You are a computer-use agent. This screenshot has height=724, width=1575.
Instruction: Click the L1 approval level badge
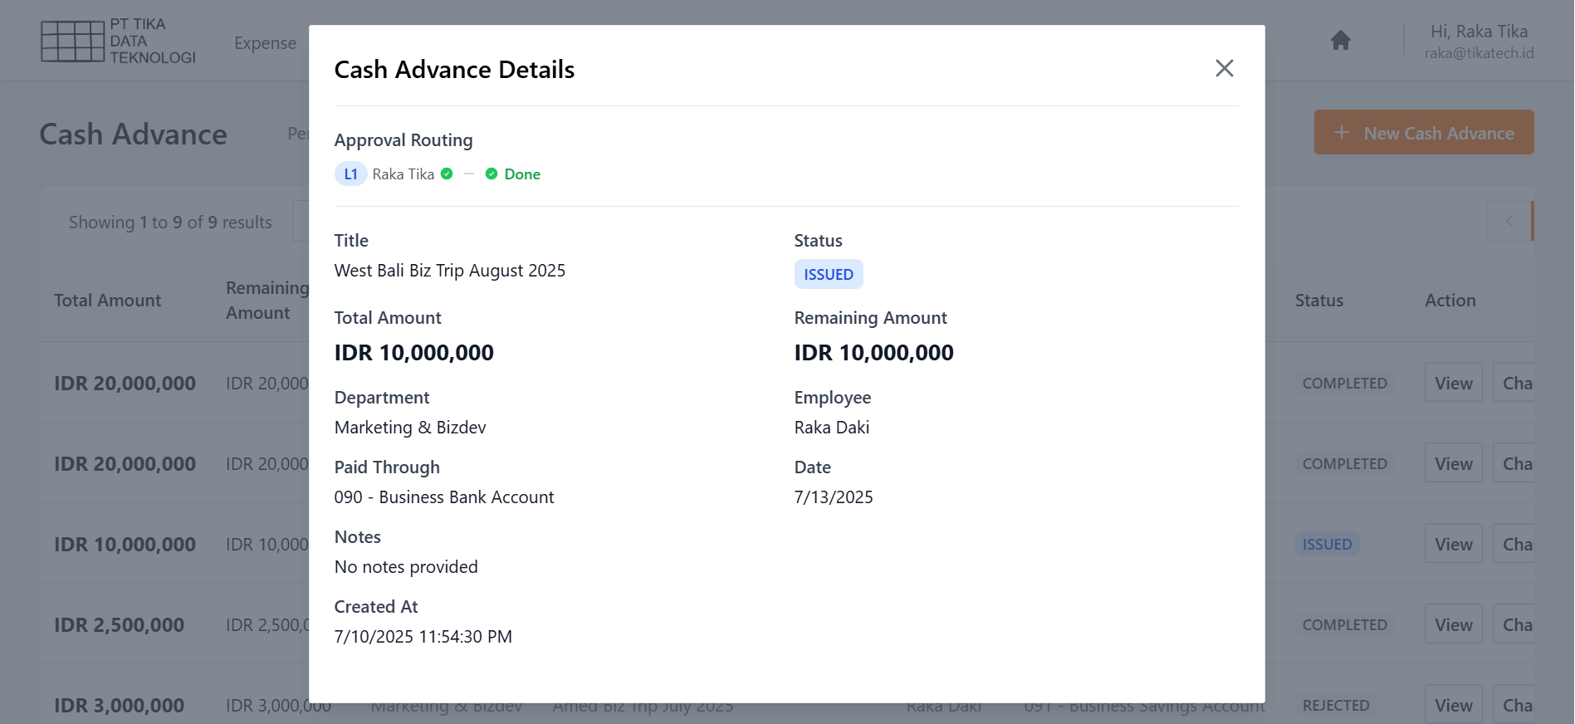click(x=350, y=174)
